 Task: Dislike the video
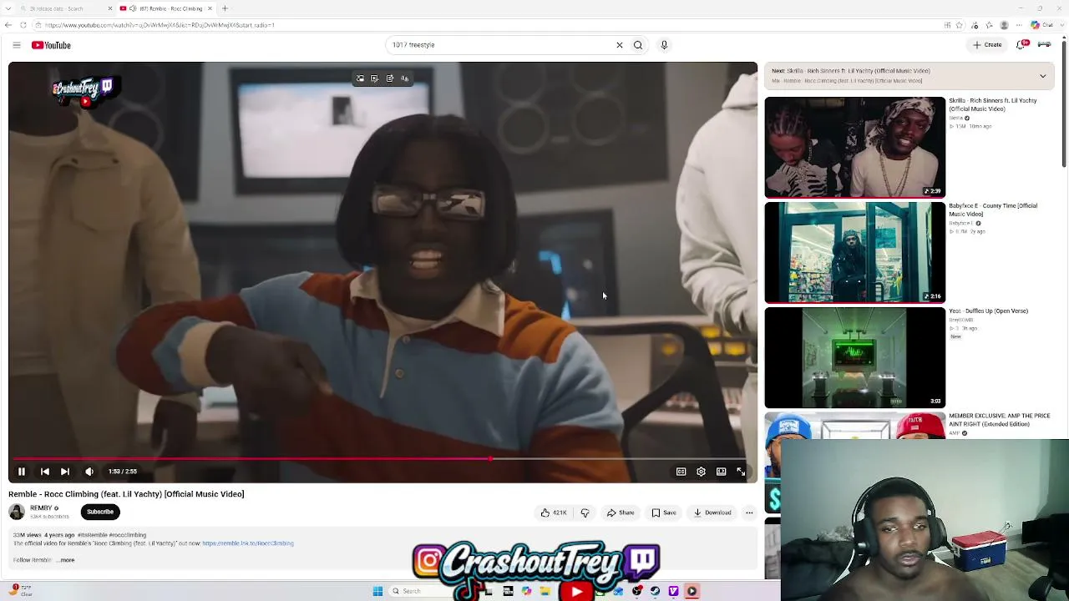[x=585, y=513]
